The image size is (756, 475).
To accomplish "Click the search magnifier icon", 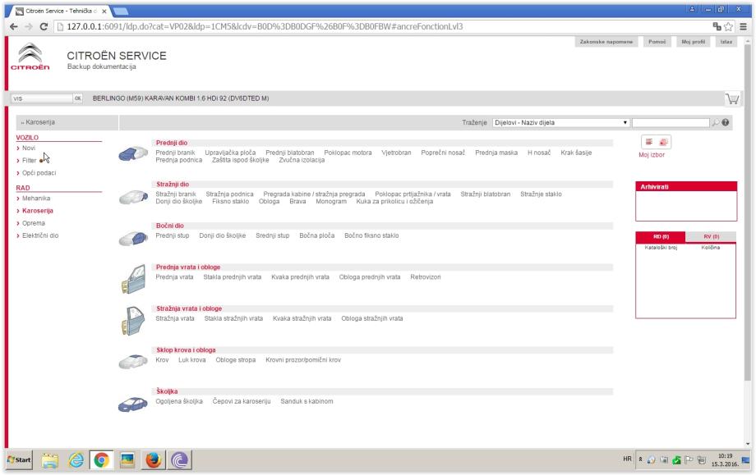I will tap(716, 123).
